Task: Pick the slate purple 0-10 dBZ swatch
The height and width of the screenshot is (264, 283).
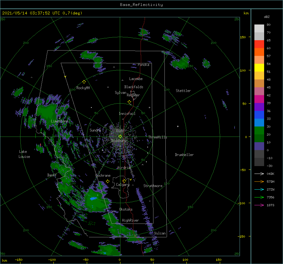Action: [259, 146]
